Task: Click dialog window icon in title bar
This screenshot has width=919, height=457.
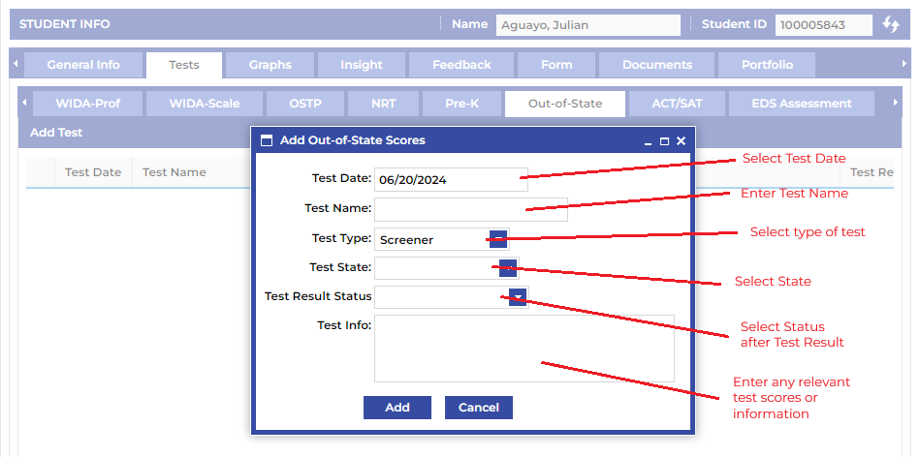Action: point(267,140)
